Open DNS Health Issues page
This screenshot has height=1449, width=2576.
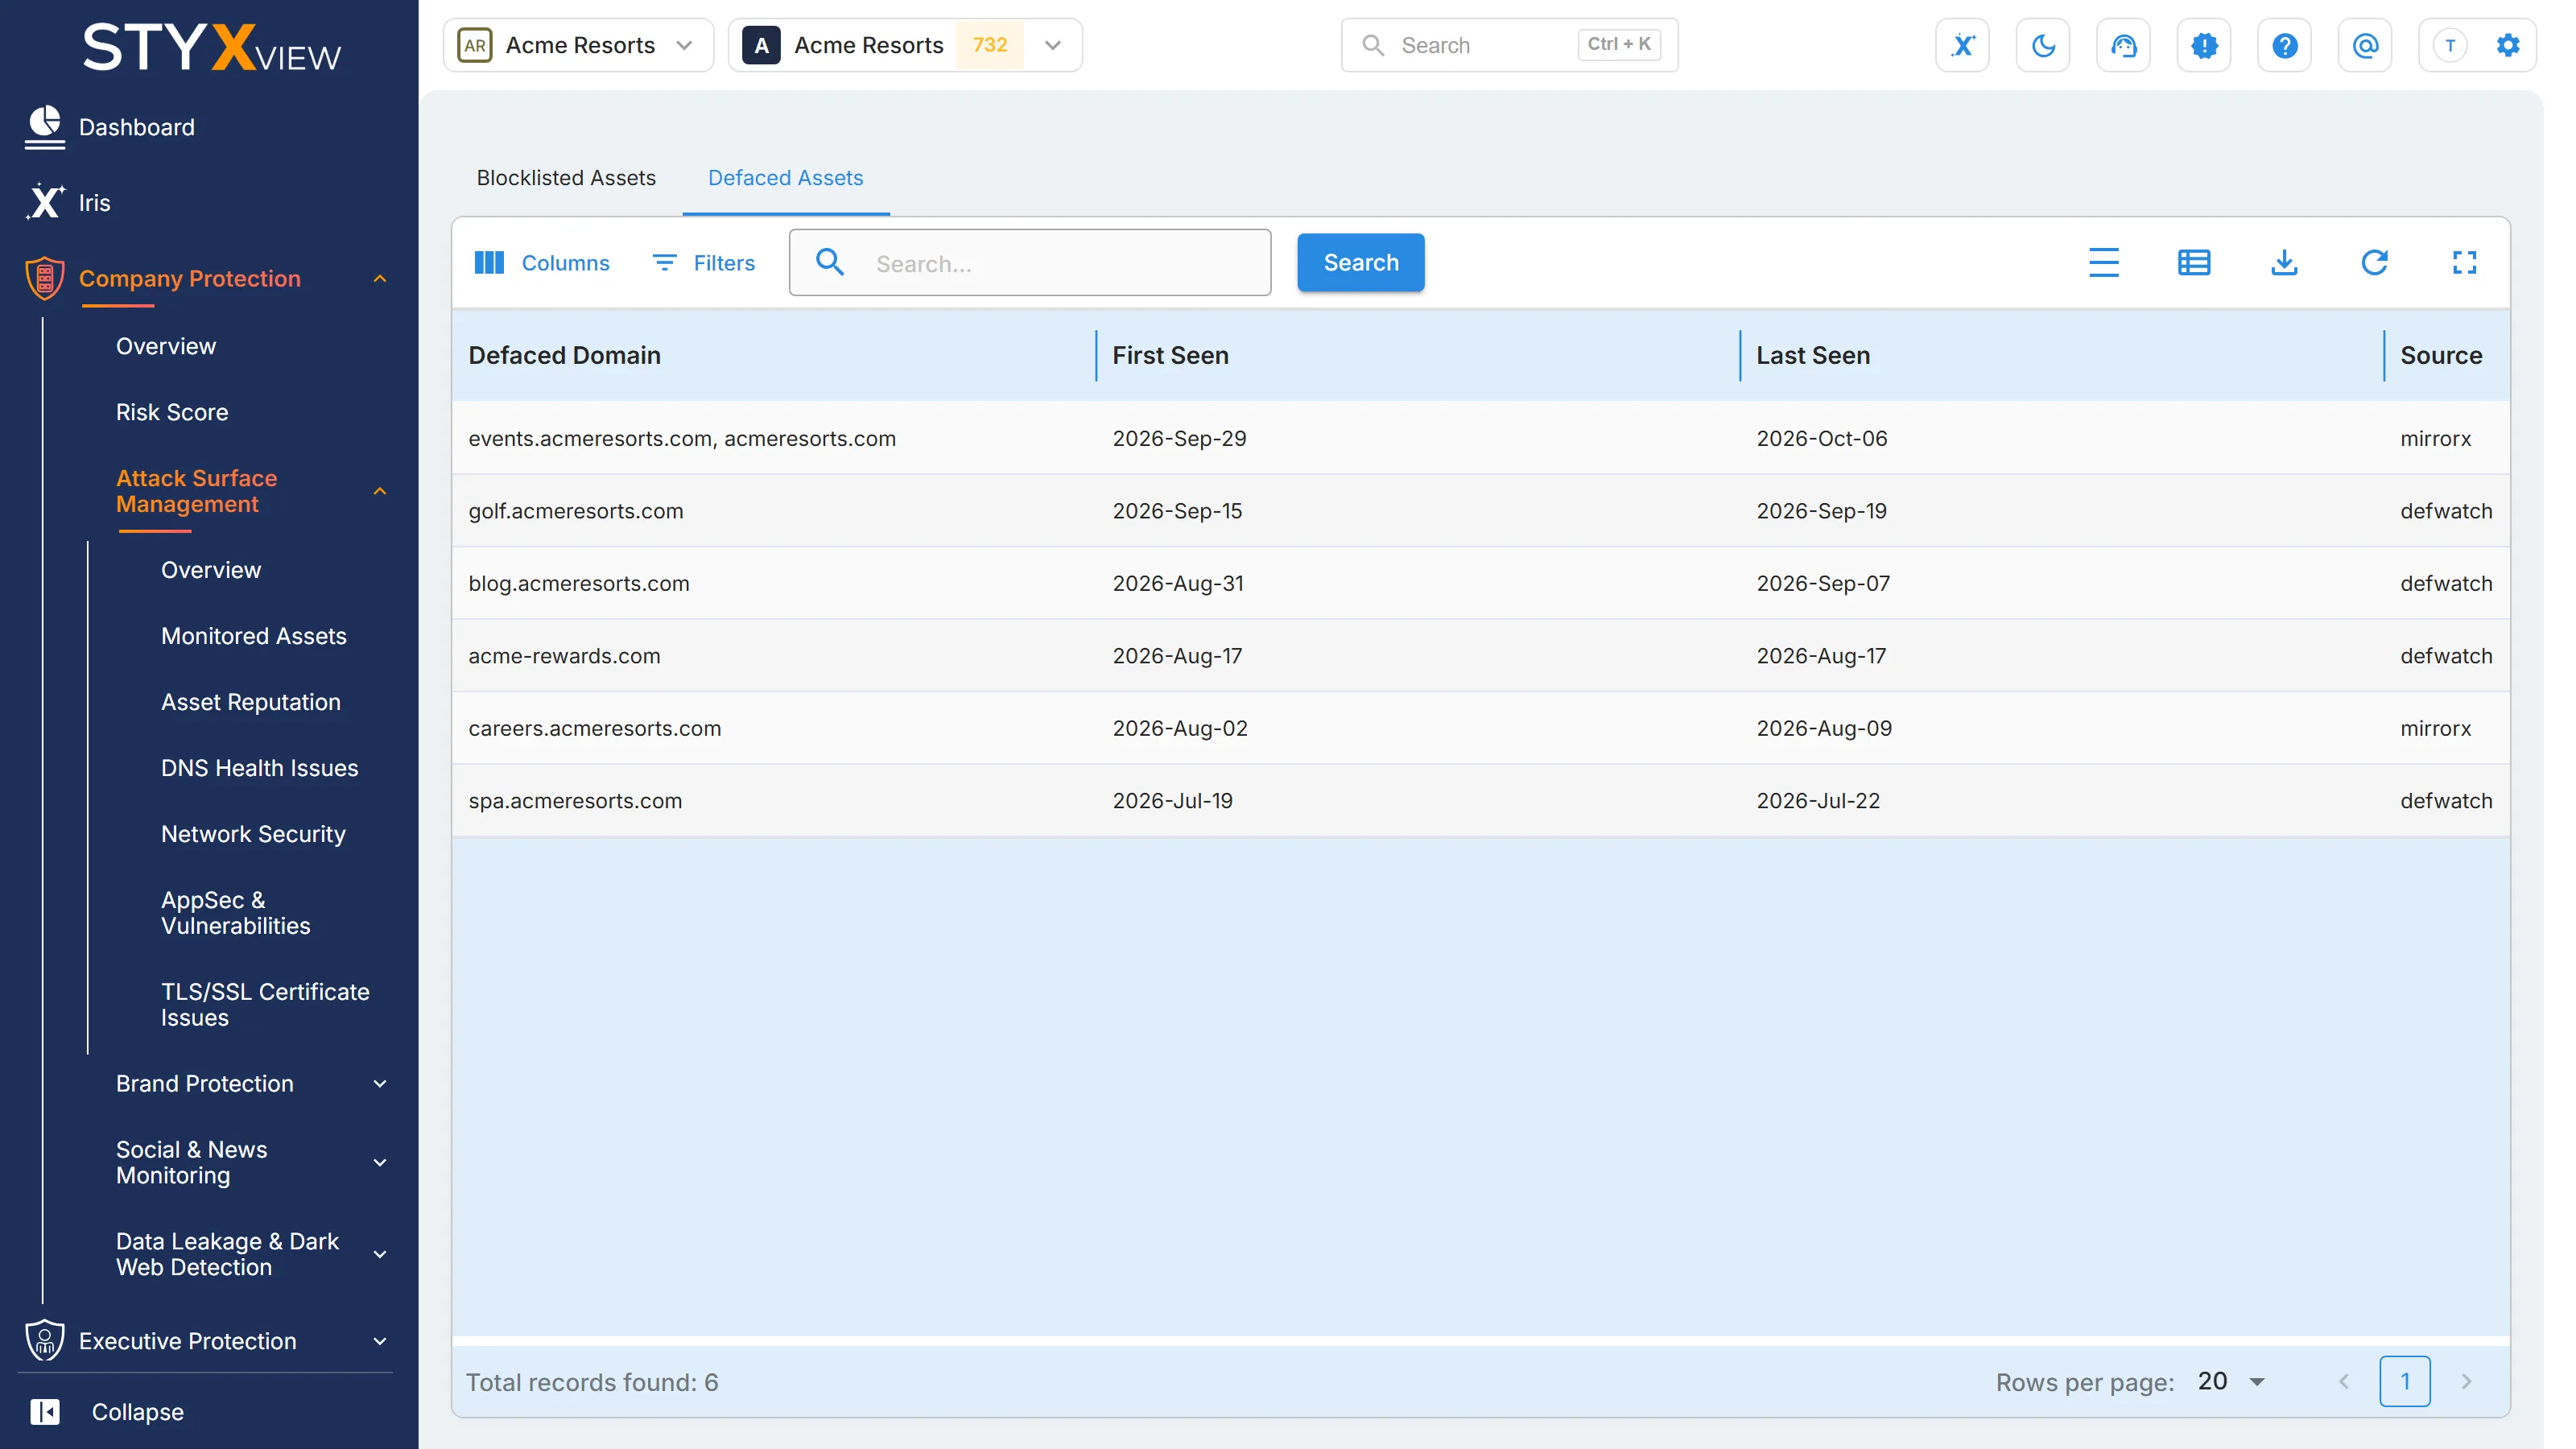[260, 768]
